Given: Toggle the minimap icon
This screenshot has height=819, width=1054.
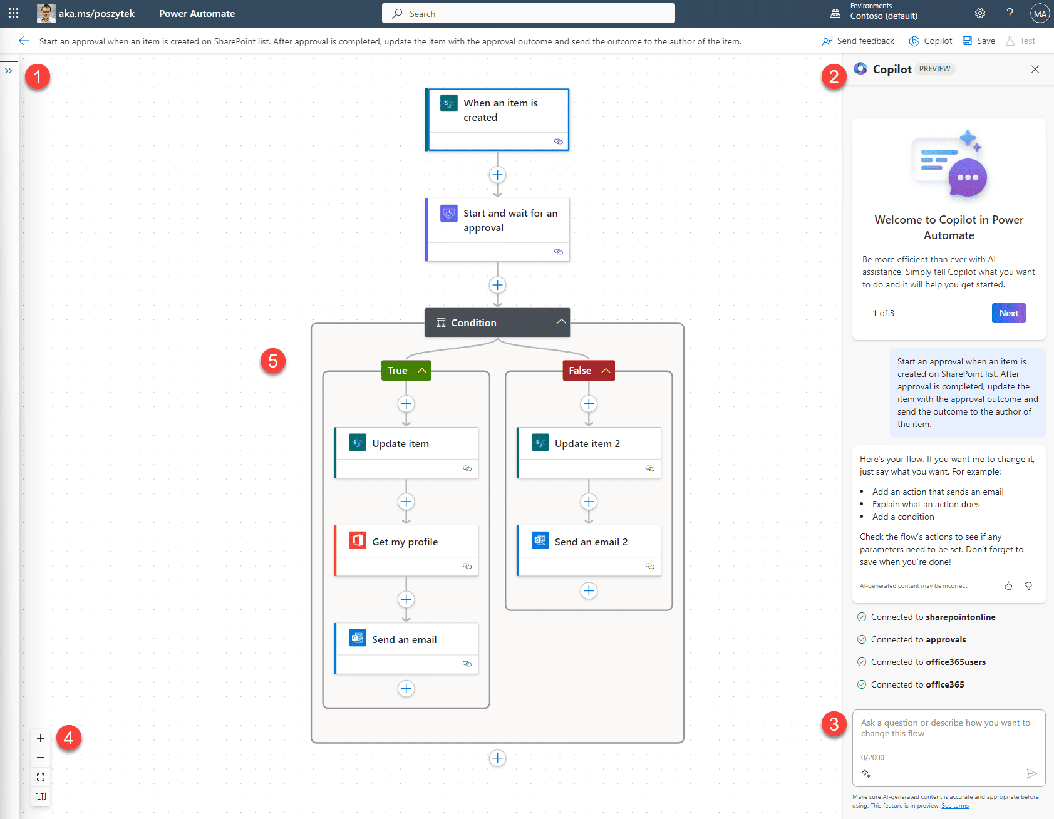Looking at the screenshot, I should click(x=41, y=796).
